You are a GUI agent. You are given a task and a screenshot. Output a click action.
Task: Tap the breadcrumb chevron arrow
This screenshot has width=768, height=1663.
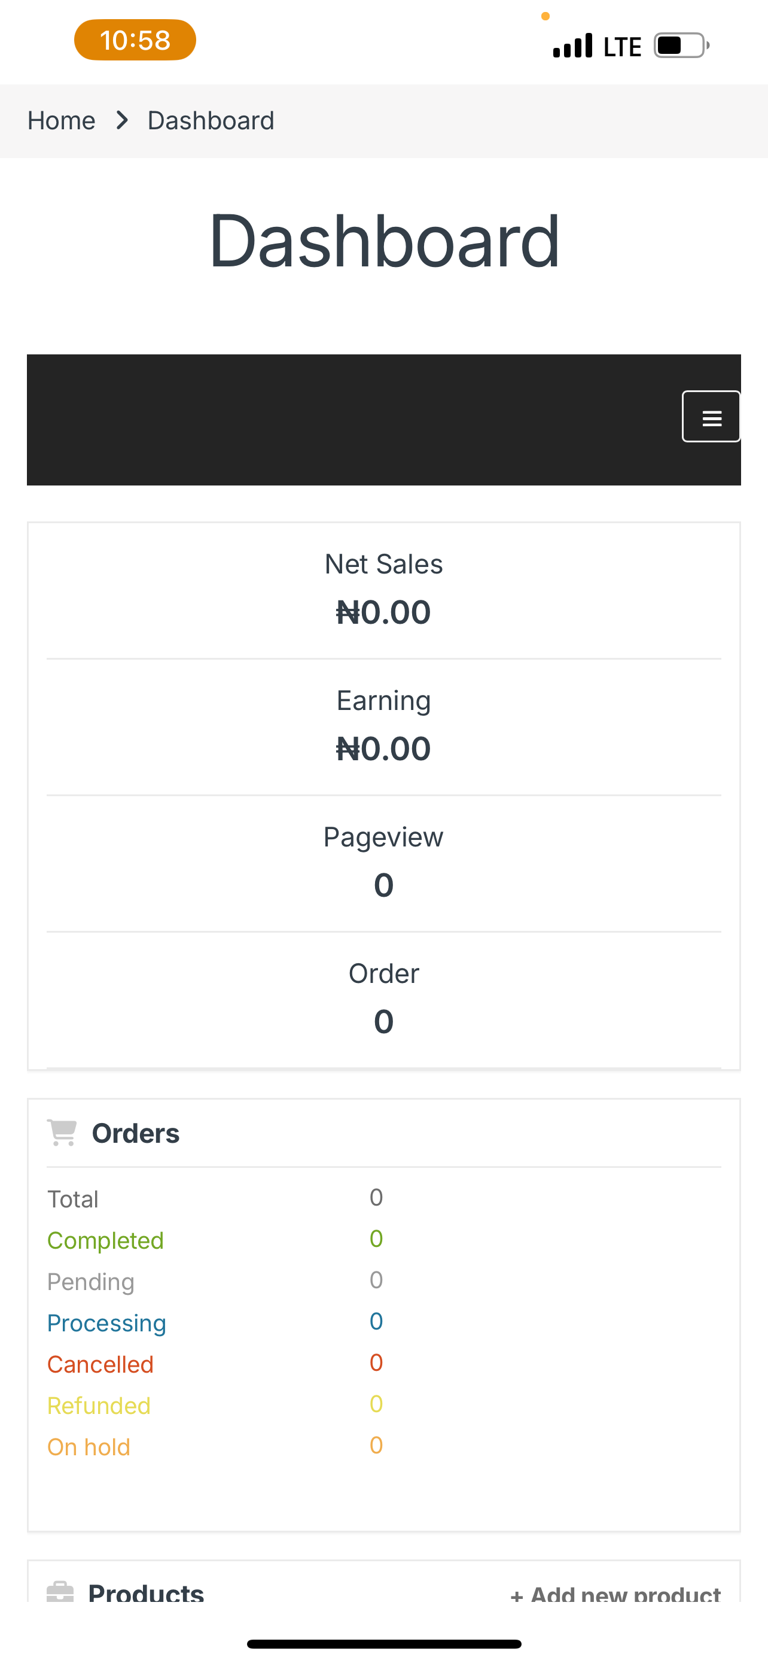122,120
